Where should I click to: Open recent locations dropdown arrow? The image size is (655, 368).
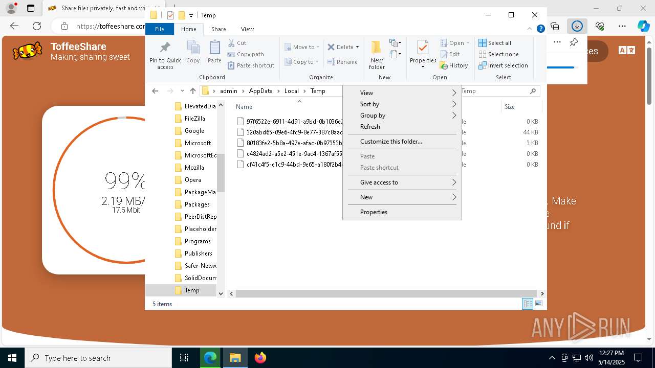[182, 91]
